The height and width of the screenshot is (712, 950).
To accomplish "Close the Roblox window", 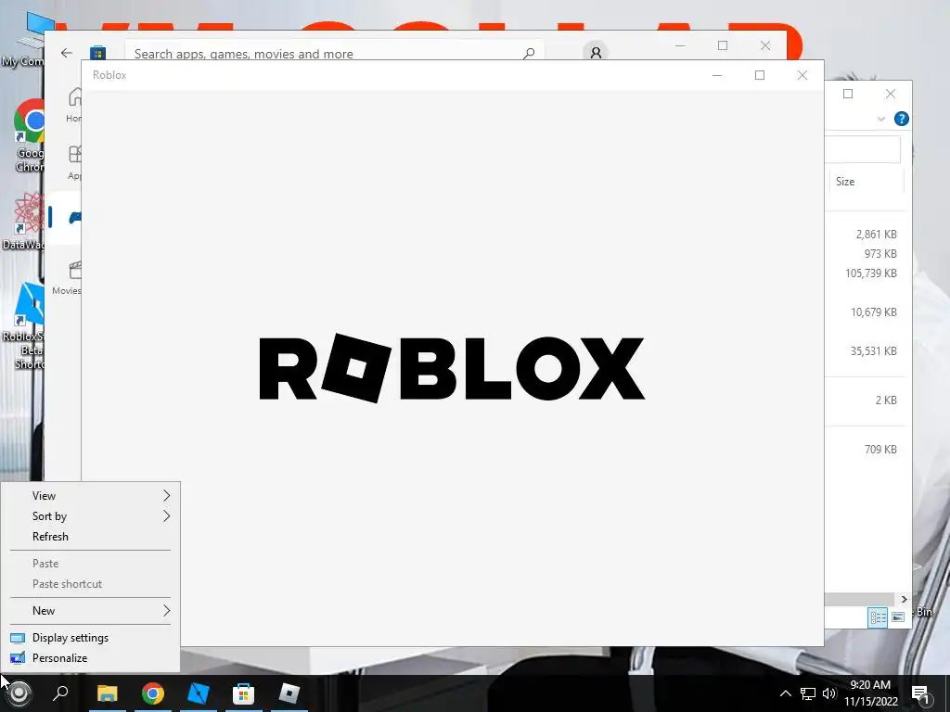I will pos(802,75).
